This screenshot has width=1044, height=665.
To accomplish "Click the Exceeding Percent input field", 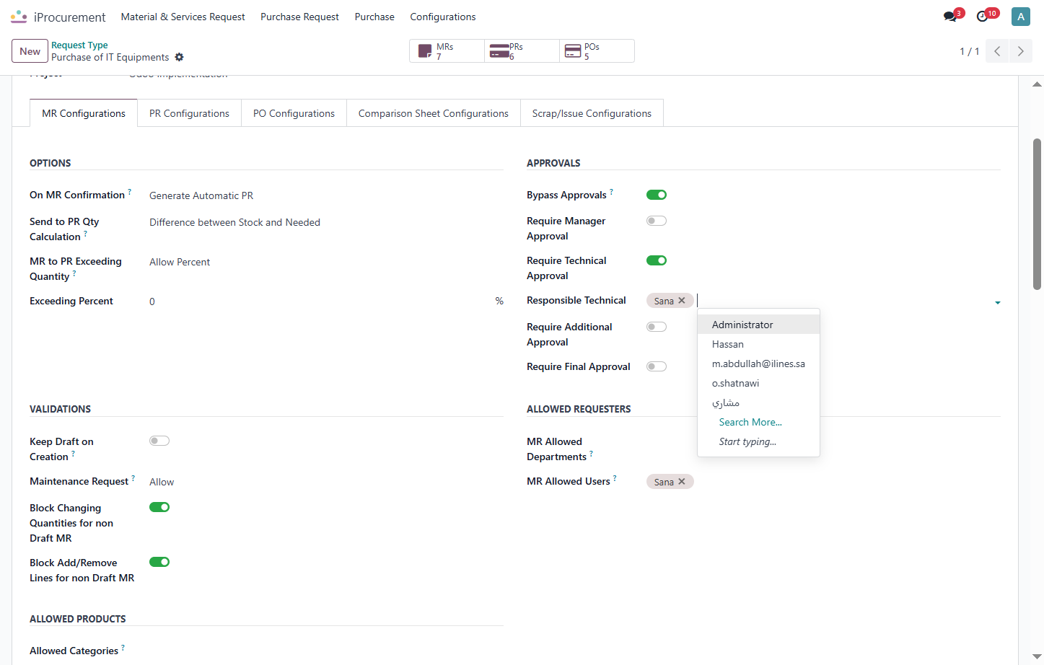I will coord(319,301).
